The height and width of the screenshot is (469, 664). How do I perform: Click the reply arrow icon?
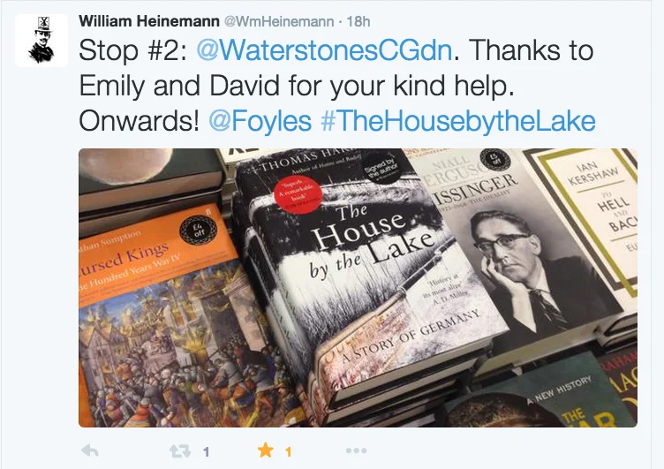click(90, 450)
